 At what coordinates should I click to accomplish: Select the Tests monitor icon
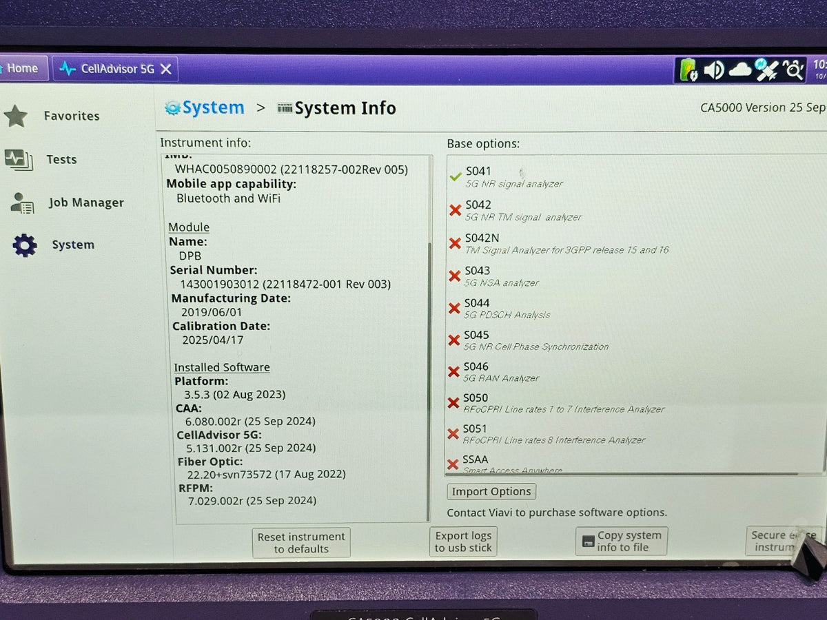tap(18, 160)
